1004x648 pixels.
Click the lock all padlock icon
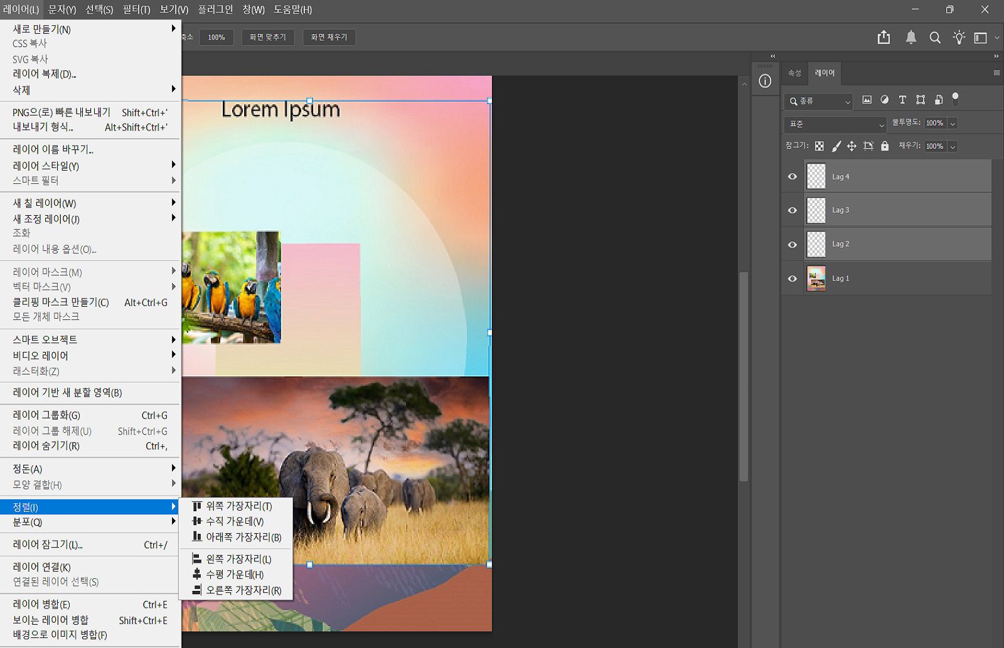(x=885, y=146)
